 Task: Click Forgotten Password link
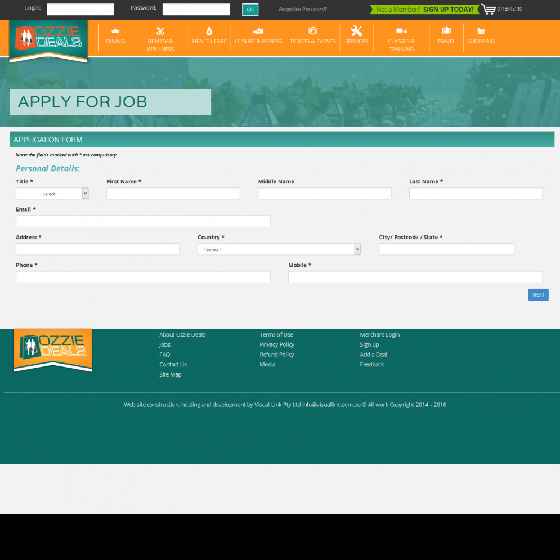pyautogui.click(x=303, y=10)
